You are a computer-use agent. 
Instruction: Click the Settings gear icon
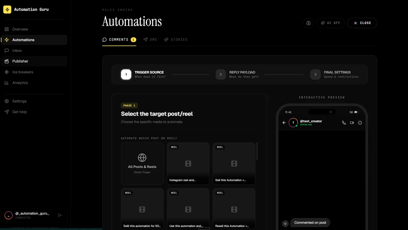[x=7, y=101]
